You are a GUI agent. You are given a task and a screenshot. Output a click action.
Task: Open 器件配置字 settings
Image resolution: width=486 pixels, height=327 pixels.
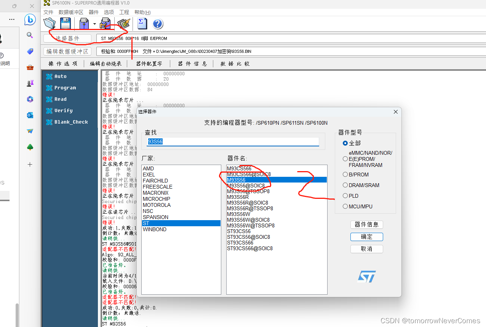(x=149, y=63)
